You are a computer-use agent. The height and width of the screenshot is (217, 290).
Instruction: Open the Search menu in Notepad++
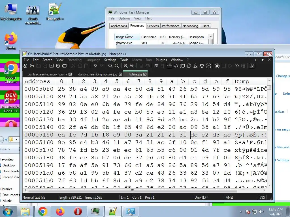click(x=47, y=60)
